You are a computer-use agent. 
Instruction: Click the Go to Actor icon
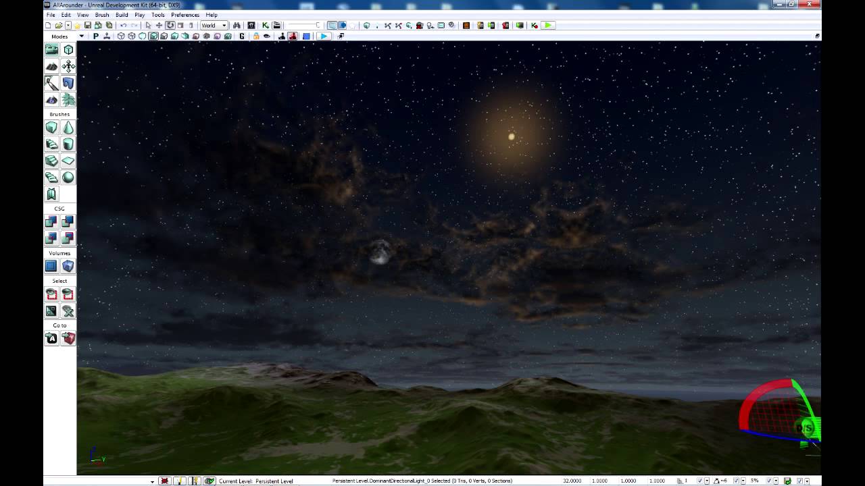pos(51,339)
